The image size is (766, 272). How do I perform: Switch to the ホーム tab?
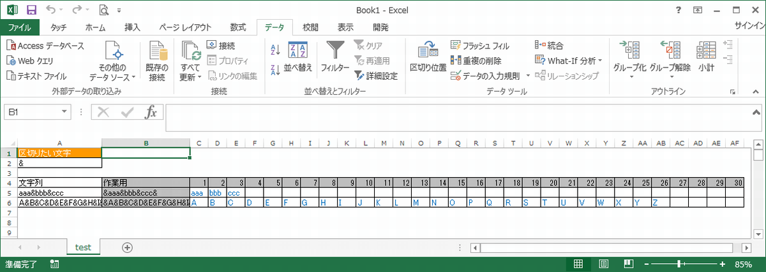tap(96, 27)
